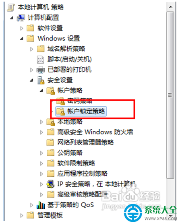The width and height of the screenshot is (178, 223).
Task: Expand the 软件设置 node
Action: click(22, 29)
